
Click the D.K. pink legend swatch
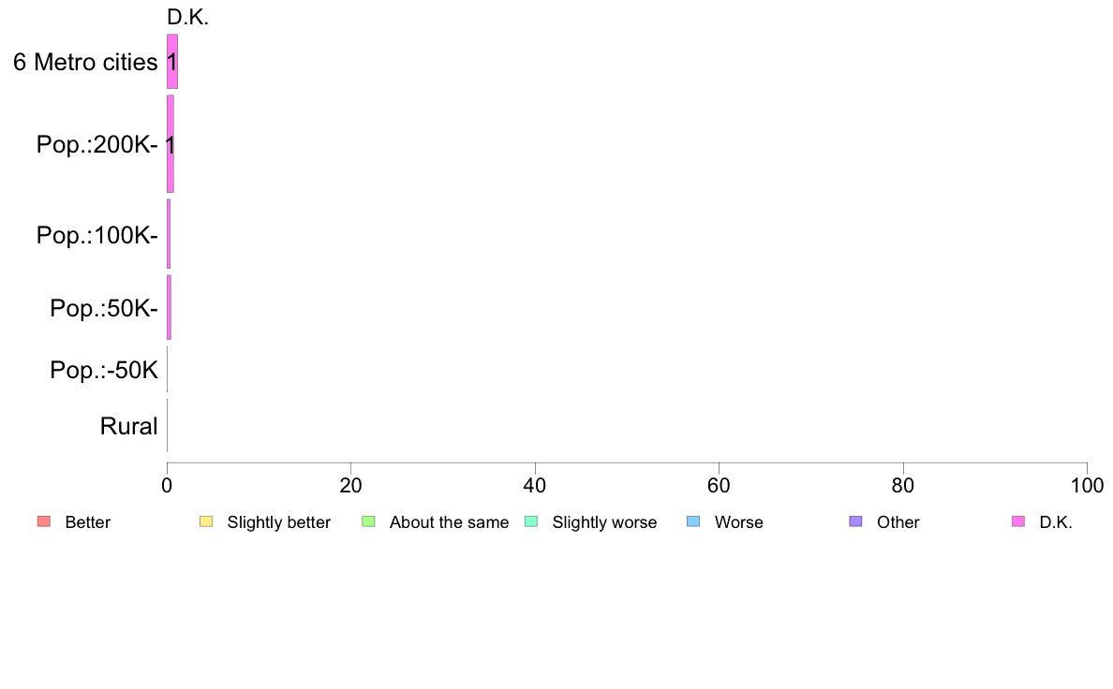(x=1018, y=521)
